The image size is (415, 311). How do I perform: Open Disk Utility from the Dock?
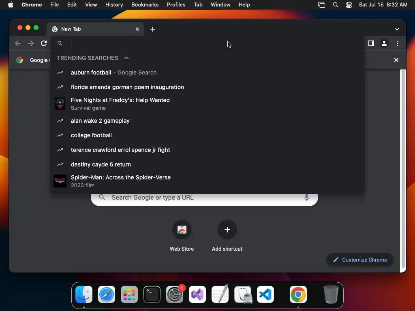tap(243, 294)
